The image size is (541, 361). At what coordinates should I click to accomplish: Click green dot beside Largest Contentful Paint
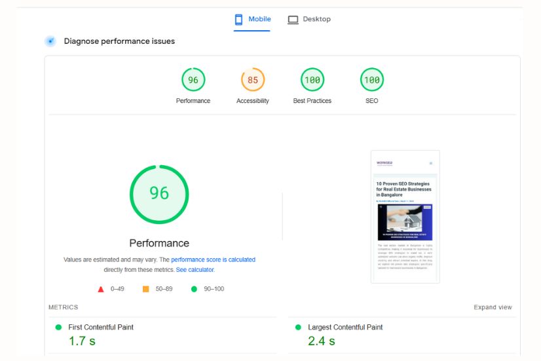pyautogui.click(x=299, y=327)
